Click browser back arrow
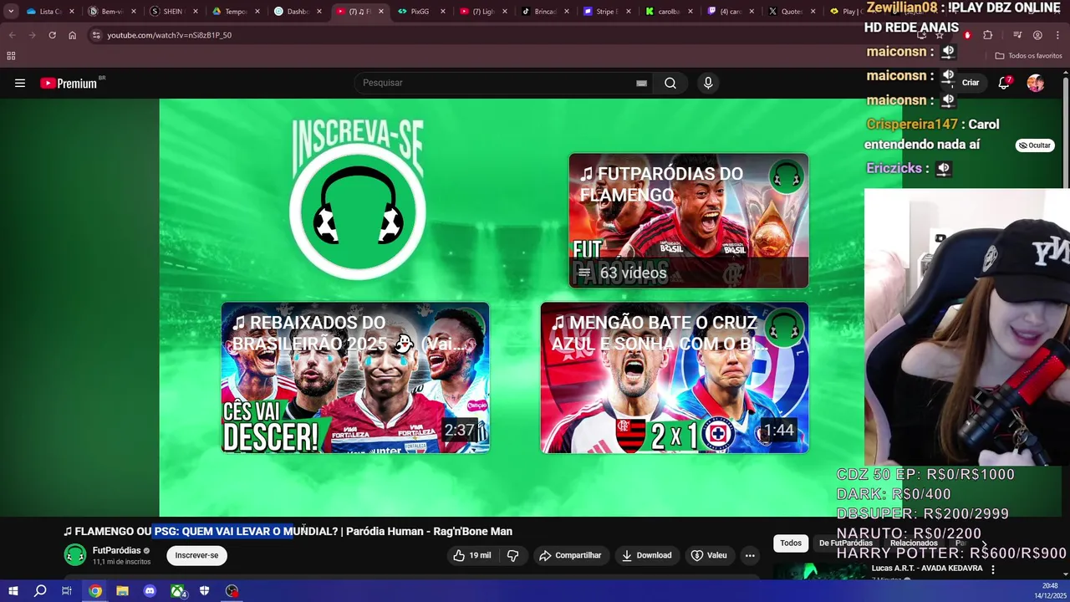 pos(12,35)
